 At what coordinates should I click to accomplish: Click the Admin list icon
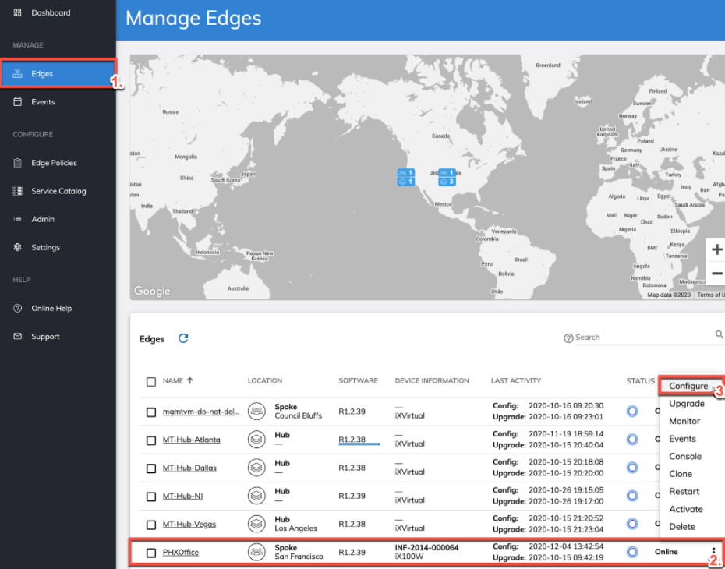click(x=18, y=219)
